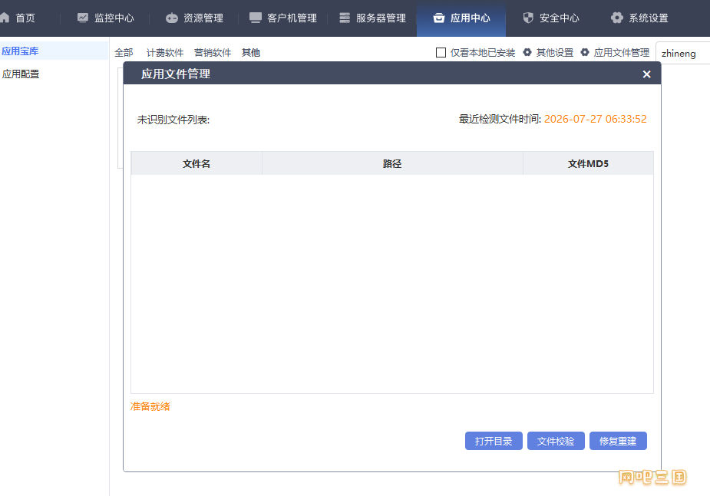This screenshot has width=710, height=496.
Task: Click the 应用中心 store icon
Action: [x=439, y=18]
